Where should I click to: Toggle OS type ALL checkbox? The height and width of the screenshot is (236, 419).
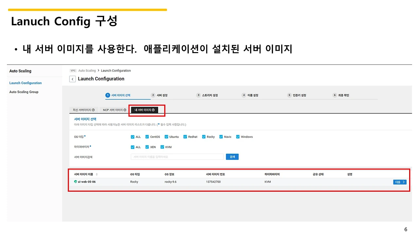pos(133,137)
